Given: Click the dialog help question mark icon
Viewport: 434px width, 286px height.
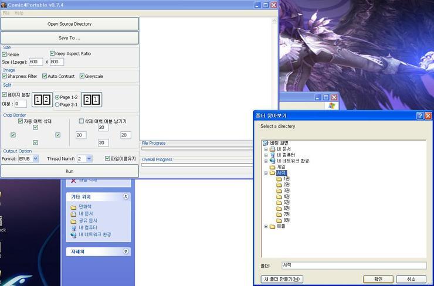Looking at the screenshot, I should (420, 116).
